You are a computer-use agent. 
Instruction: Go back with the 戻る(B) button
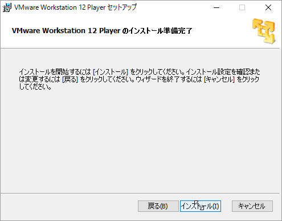(158, 206)
